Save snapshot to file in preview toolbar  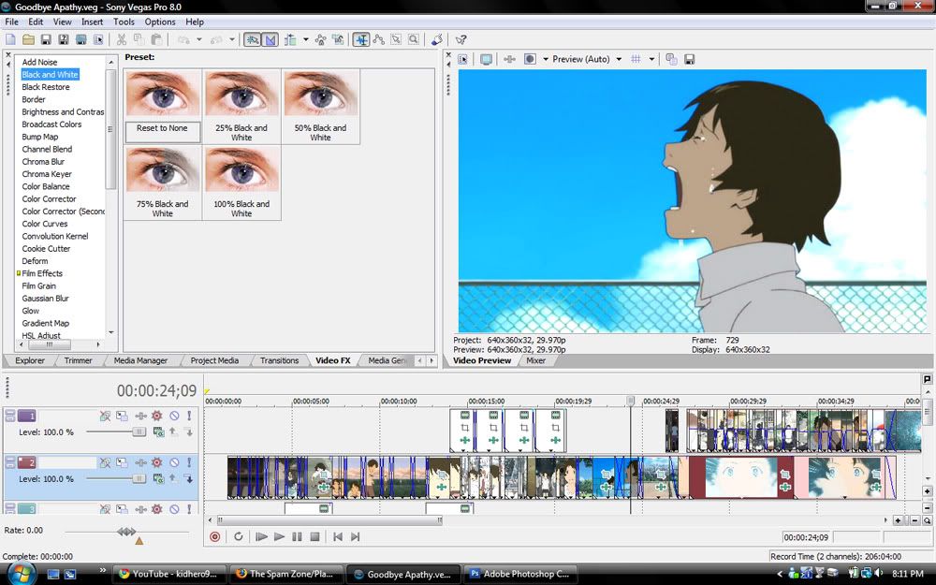690,59
